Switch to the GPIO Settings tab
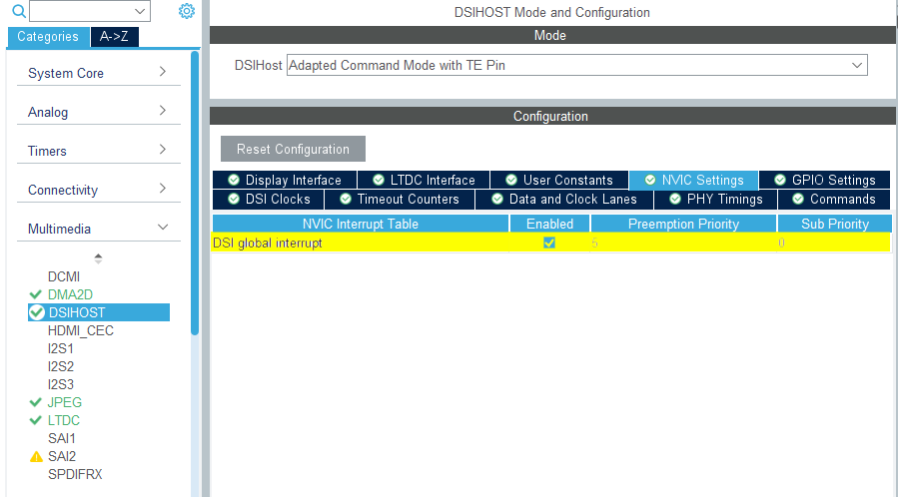Viewport: 898px width, 497px height. [824, 180]
